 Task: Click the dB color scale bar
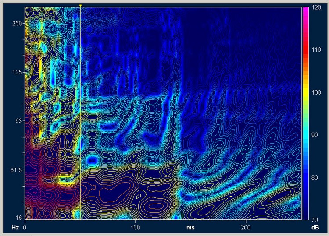[x=305, y=113]
